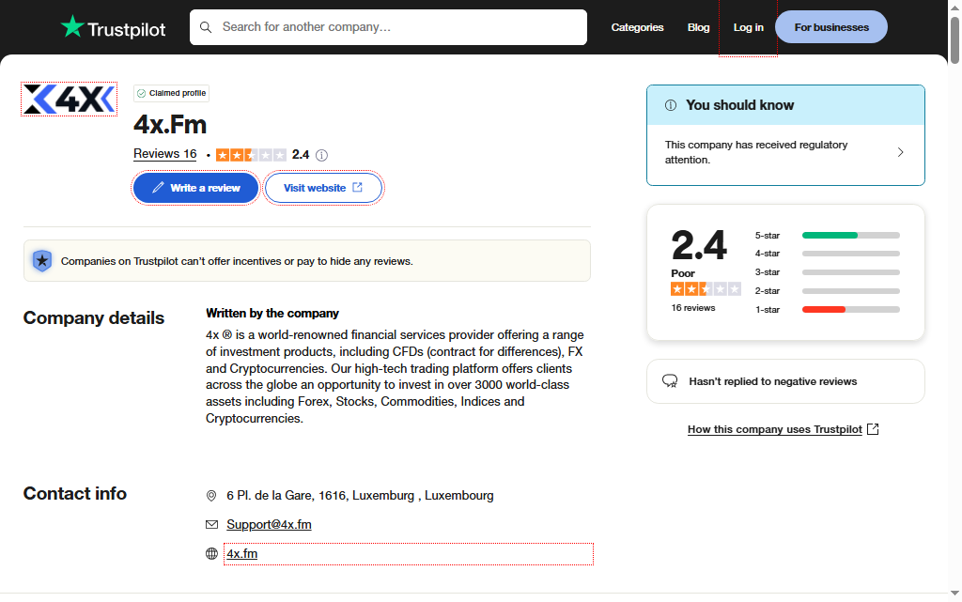Open the Categories menu

(x=638, y=27)
